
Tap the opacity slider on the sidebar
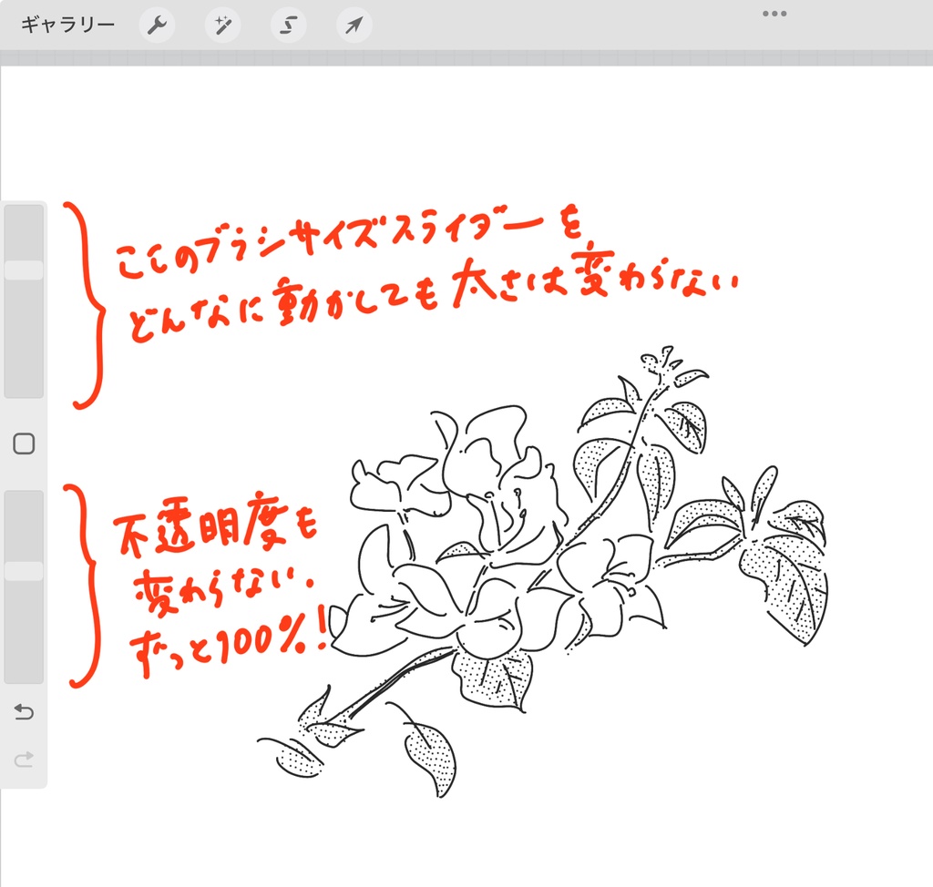click(x=23, y=583)
